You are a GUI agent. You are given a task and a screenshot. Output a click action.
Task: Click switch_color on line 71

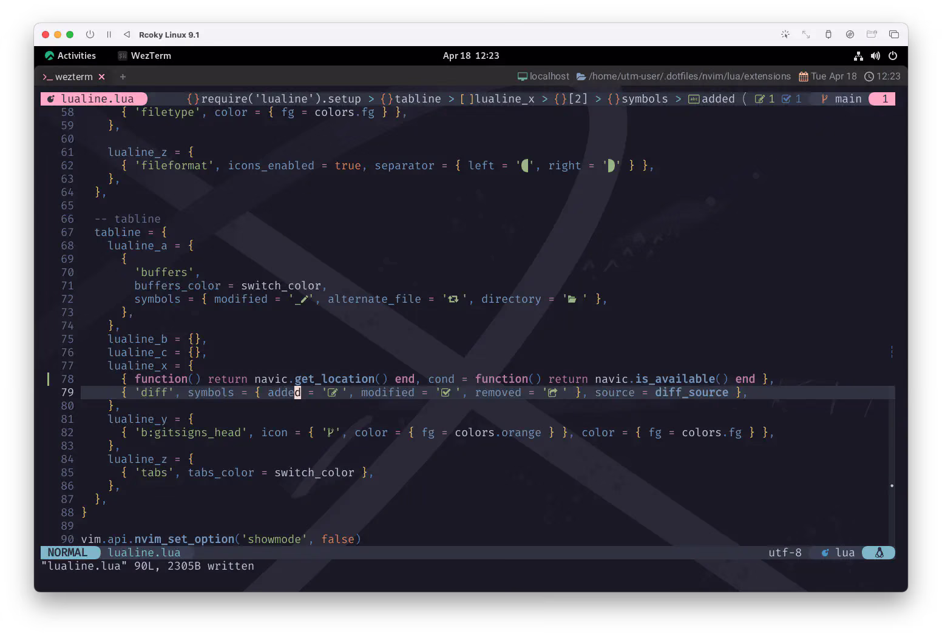click(281, 286)
